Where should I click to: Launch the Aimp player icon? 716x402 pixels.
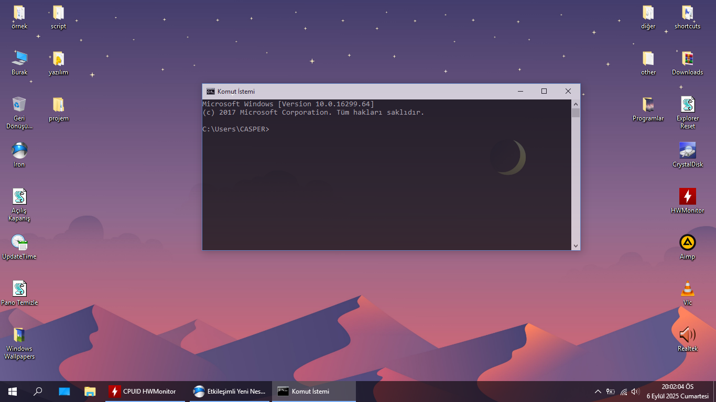688,243
